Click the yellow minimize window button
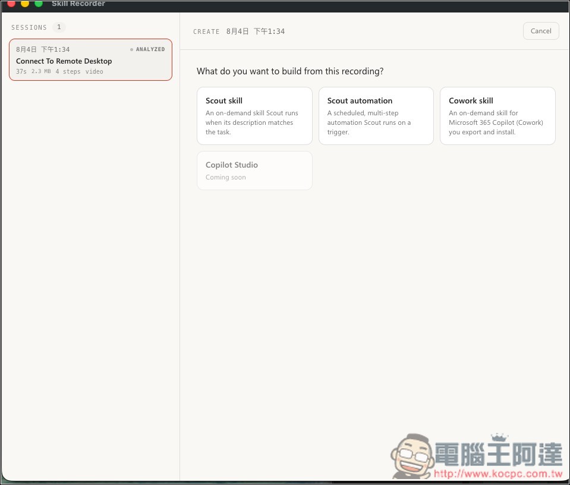Viewport: 570px width, 485px height. pos(25,4)
